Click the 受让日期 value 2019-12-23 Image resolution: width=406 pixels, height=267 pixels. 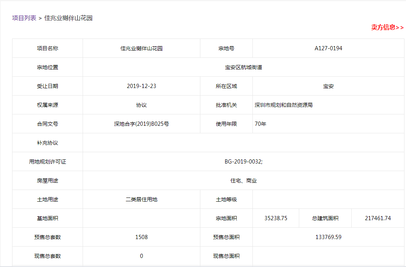point(141,86)
